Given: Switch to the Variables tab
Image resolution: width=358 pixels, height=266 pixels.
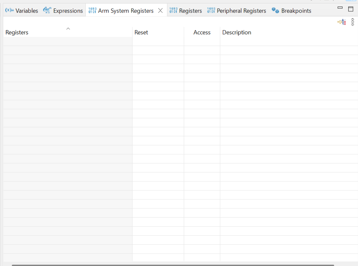Looking at the screenshot, I should 22,11.
